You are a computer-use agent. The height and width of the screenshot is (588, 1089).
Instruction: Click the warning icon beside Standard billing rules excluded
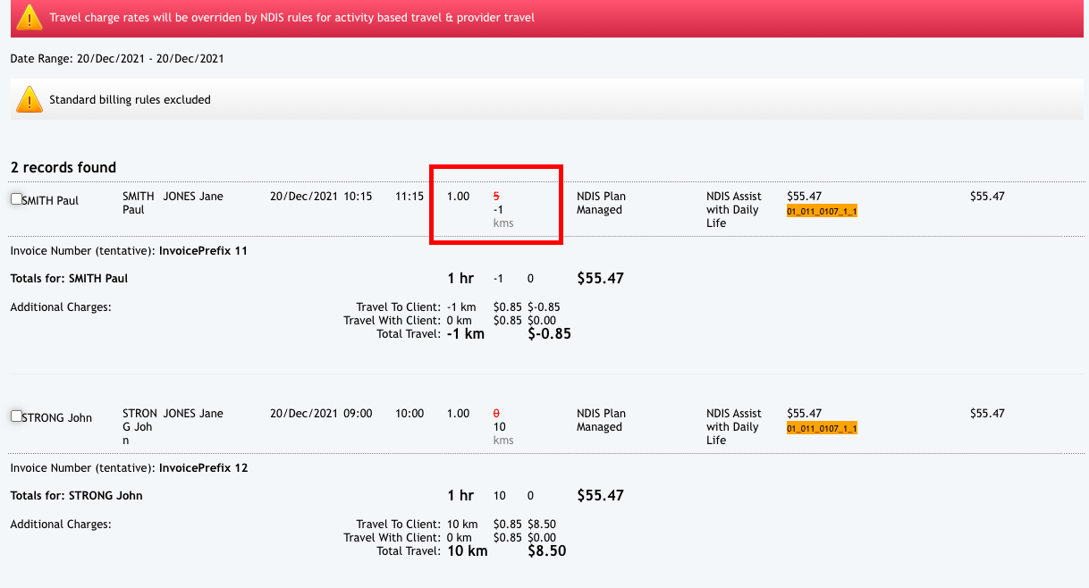(30, 99)
